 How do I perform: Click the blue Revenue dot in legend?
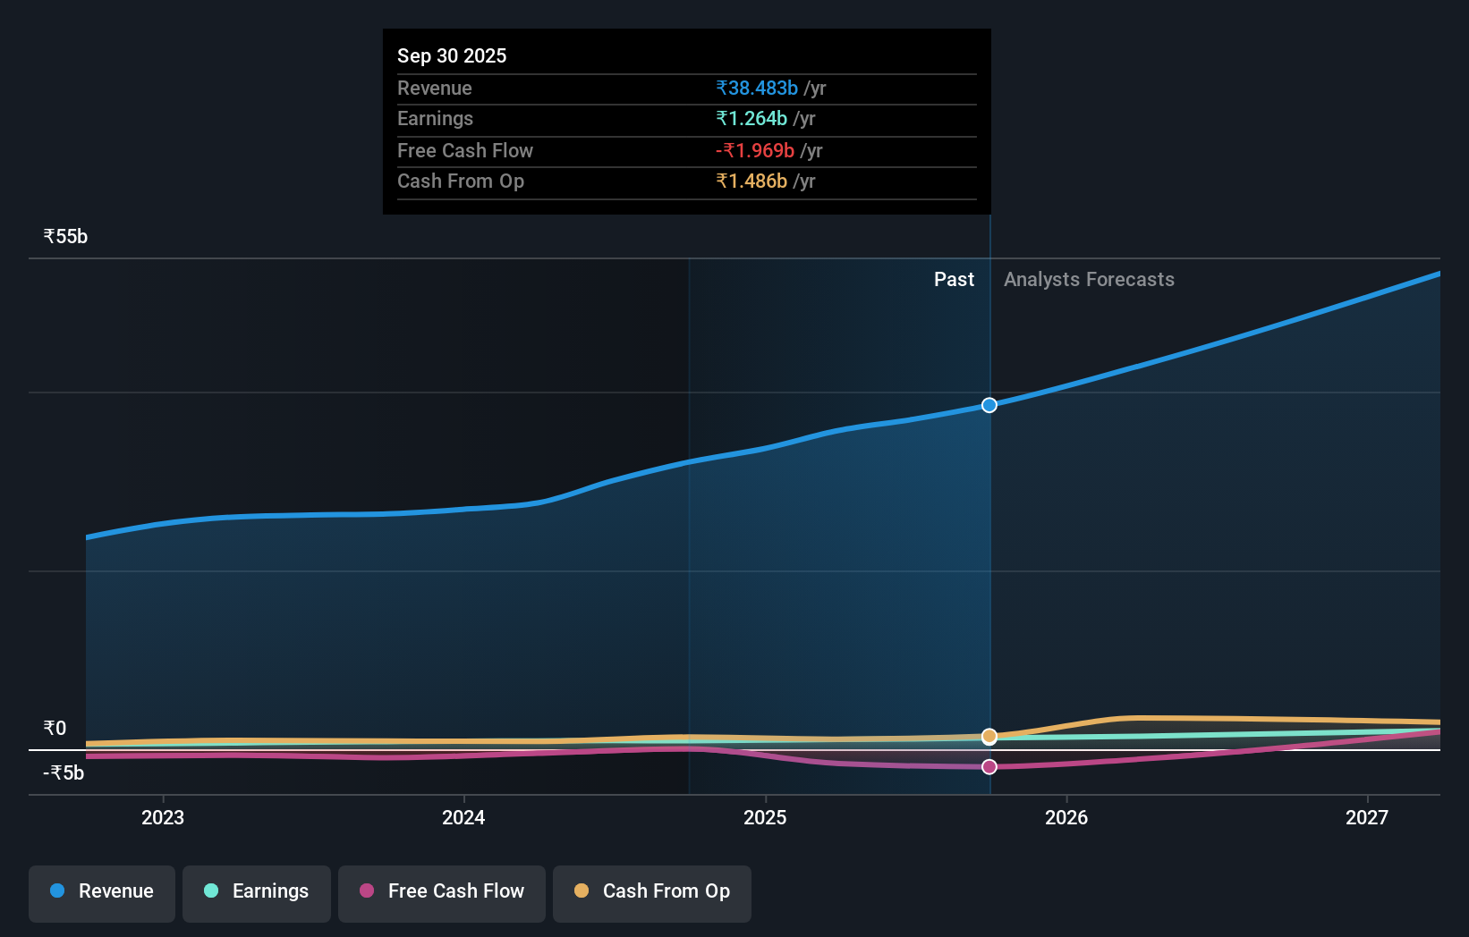(57, 891)
